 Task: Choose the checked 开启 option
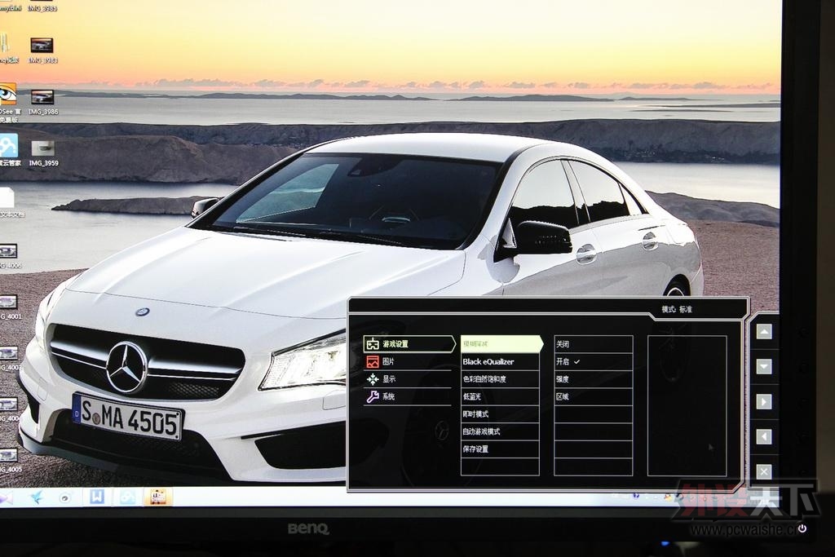click(594, 361)
